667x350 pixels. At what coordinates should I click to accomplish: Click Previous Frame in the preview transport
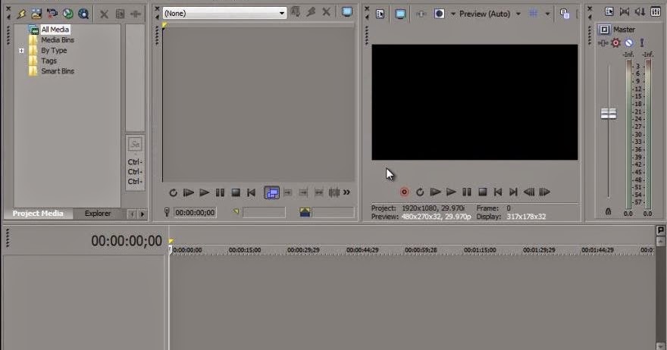tap(529, 192)
